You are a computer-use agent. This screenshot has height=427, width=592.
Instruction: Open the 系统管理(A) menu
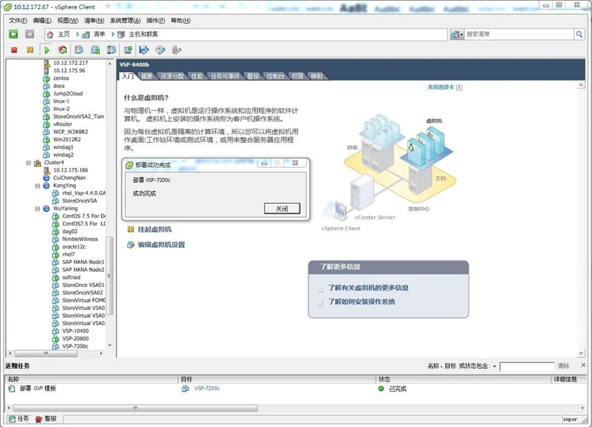click(125, 21)
